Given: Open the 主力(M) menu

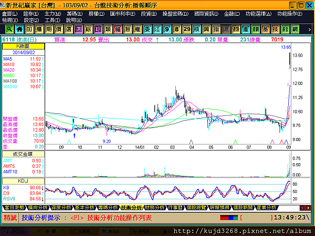Looking at the screenshot, I should click(52, 14).
